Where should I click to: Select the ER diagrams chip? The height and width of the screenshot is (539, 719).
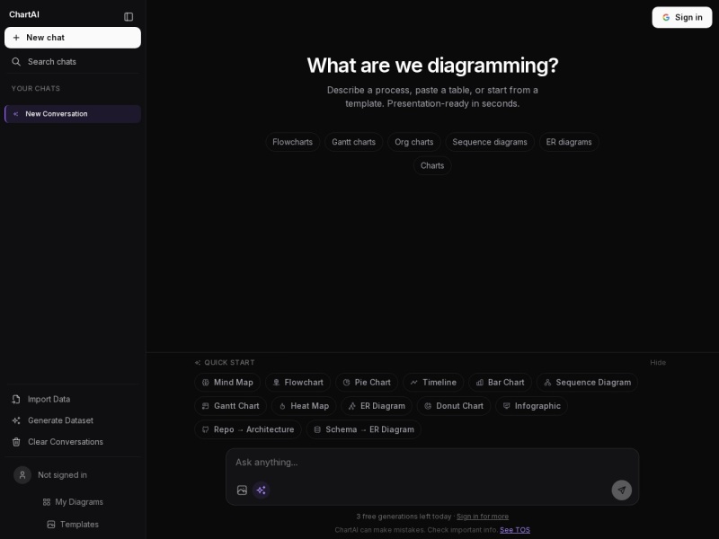tap(569, 142)
